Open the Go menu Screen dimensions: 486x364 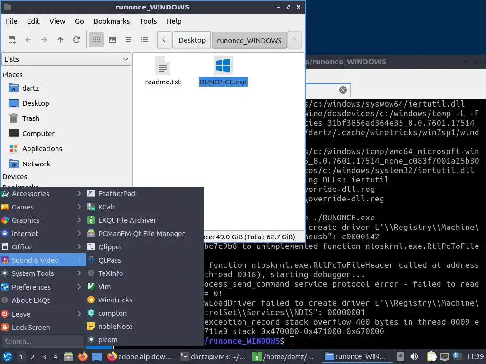pyautogui.click(x=79, y=21)
